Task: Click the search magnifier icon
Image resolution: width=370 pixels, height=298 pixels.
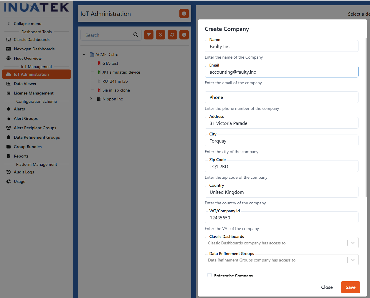Action: [136, 35]
